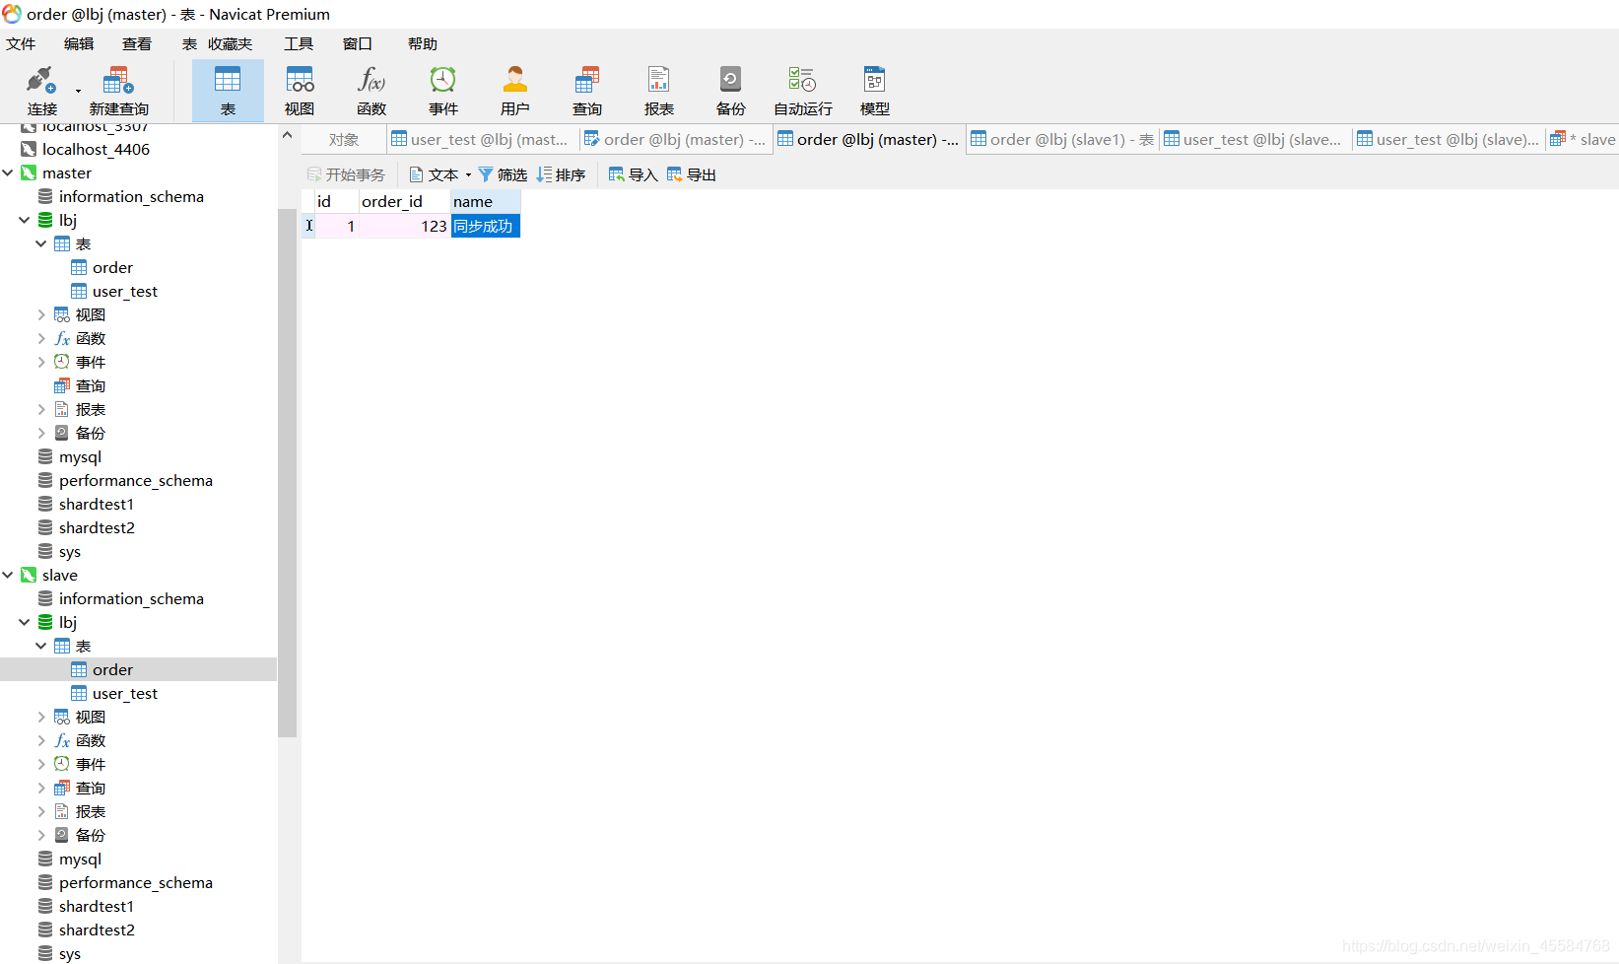Open the 用户 (User) toolbar icon
1619x964 pixels.
[515, 79]
